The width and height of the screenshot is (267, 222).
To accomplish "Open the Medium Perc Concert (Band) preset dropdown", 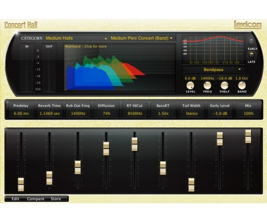I will pos(142,38).
